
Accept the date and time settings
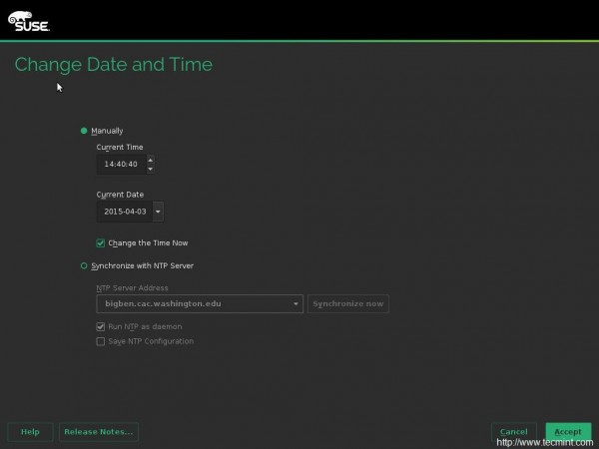click(x=568, y=432)
